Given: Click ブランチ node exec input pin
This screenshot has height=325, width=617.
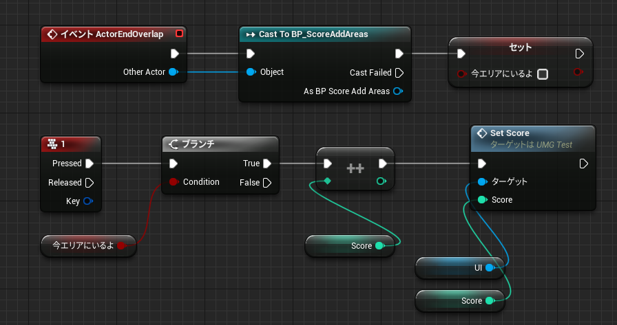Looking at the screenshot, I should point(174,164).
